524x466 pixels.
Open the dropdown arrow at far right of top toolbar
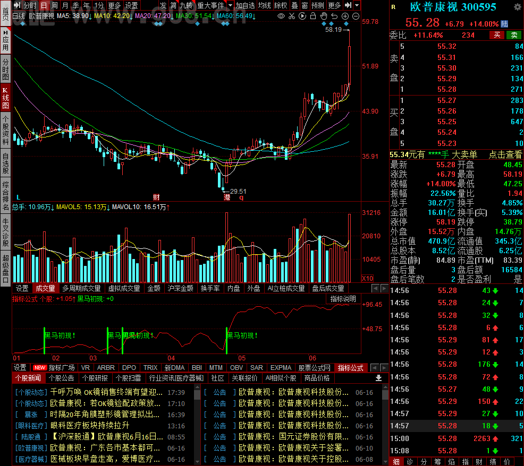(357, 5)
